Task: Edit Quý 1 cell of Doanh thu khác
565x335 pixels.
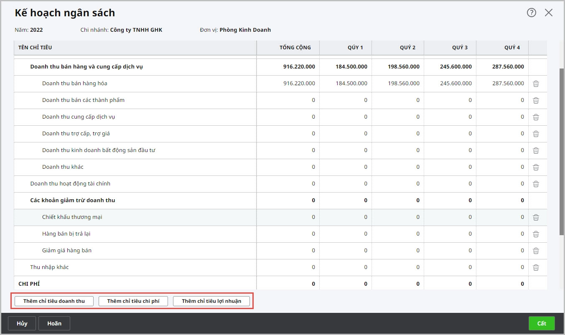Action: 346,167
